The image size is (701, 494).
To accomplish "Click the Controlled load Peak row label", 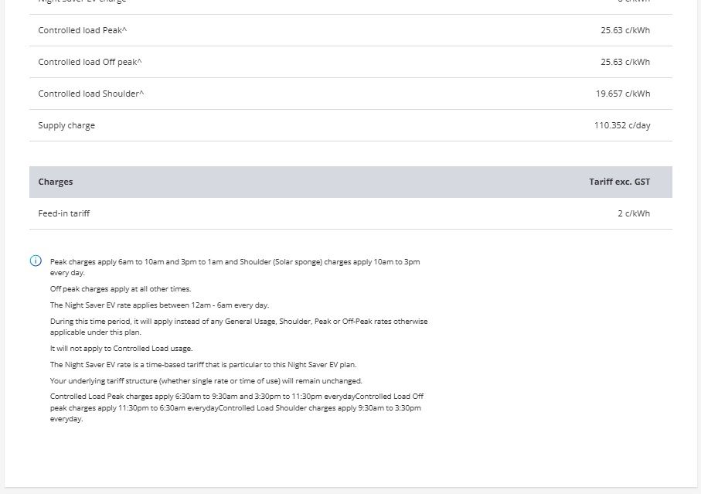I will (82, 31).
